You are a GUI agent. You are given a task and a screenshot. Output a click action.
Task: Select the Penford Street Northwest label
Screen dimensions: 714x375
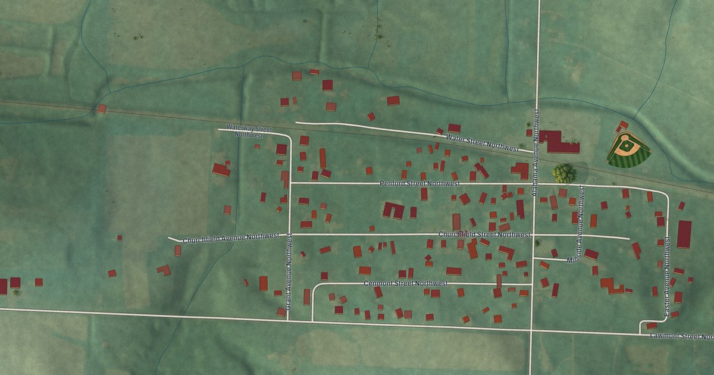pos(419,183)
